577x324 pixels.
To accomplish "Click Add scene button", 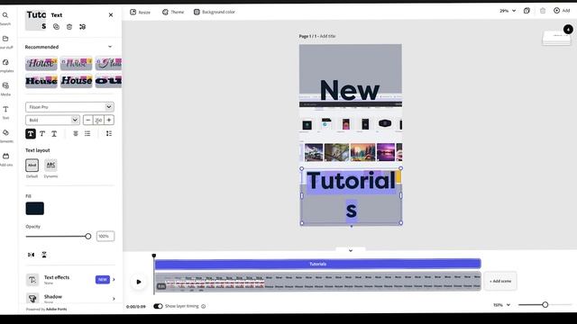I will tap(500, 281).
